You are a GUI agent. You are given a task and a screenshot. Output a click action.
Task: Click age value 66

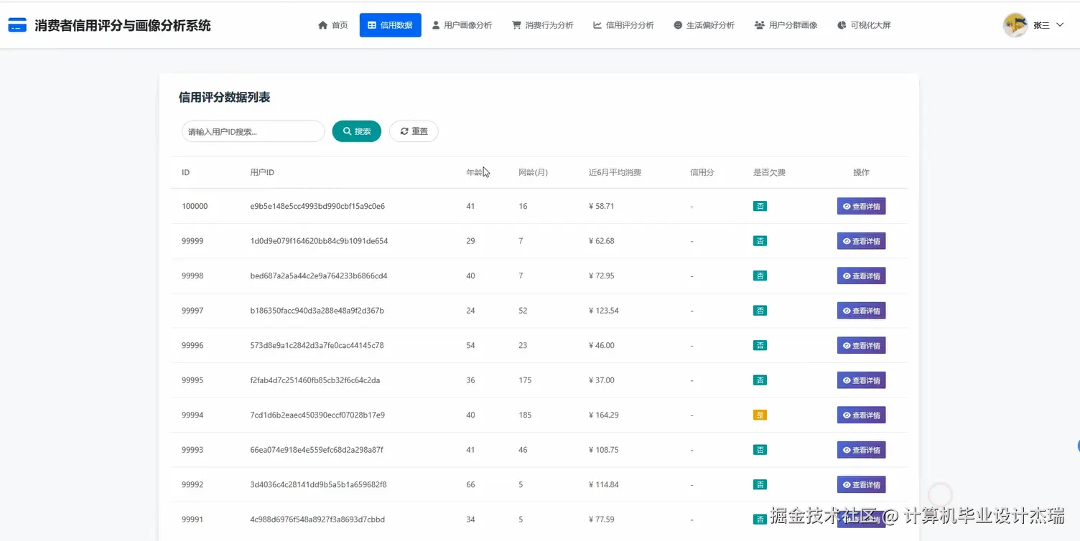(470, 484)
